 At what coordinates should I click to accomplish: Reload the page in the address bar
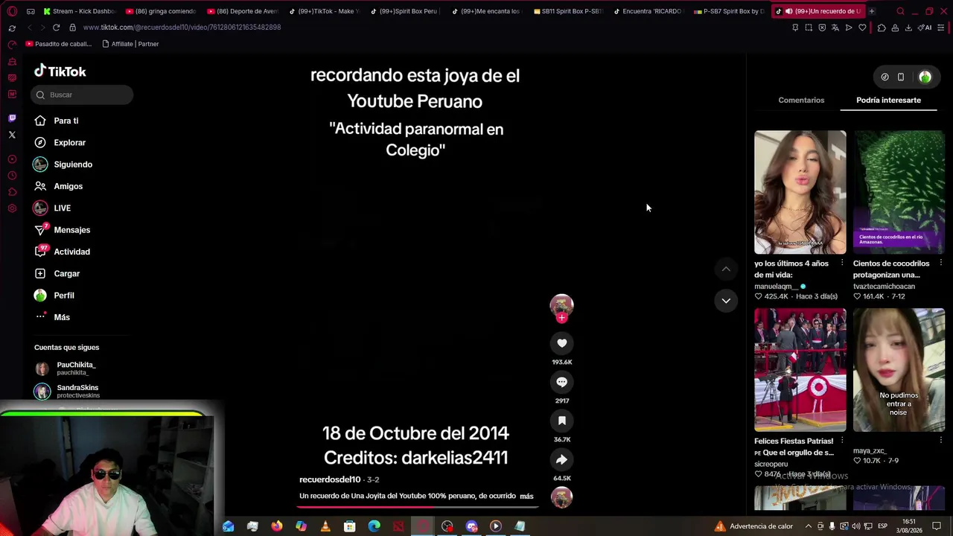(56, 28)
